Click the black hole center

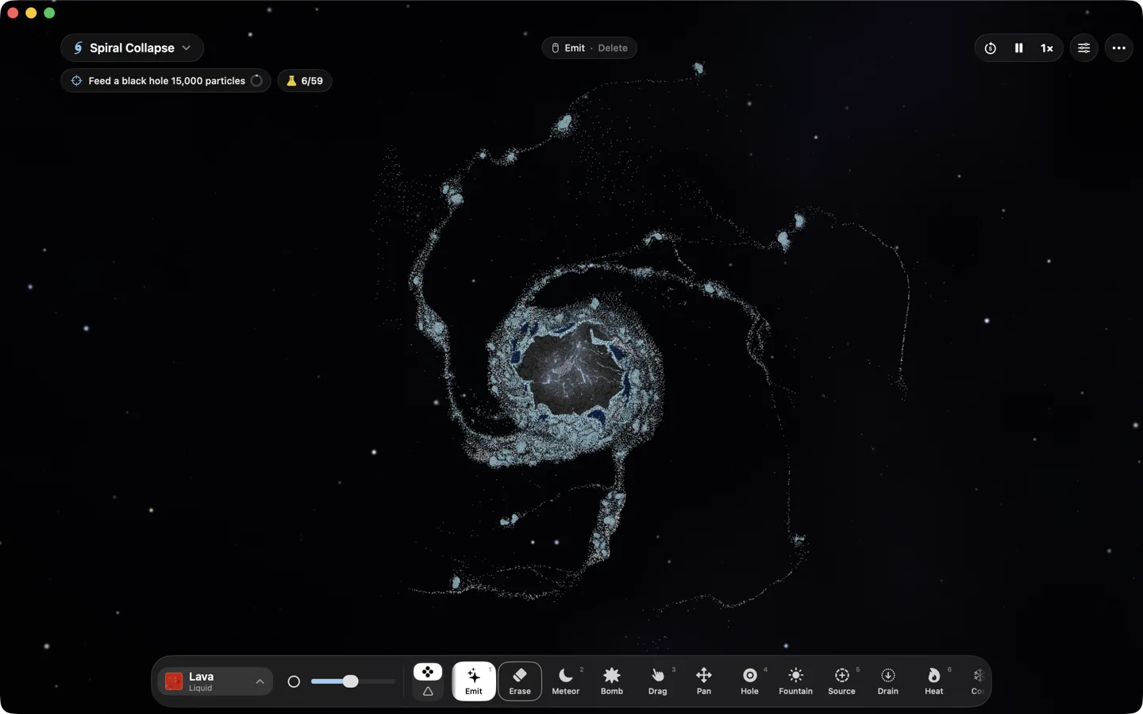coord(571,370)
